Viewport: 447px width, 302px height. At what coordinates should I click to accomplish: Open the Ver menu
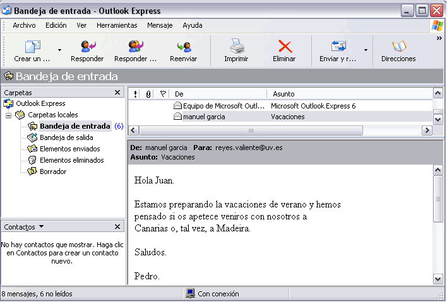81,25
